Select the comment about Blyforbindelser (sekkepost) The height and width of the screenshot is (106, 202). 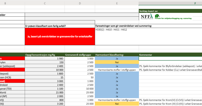tap(171, 66)
